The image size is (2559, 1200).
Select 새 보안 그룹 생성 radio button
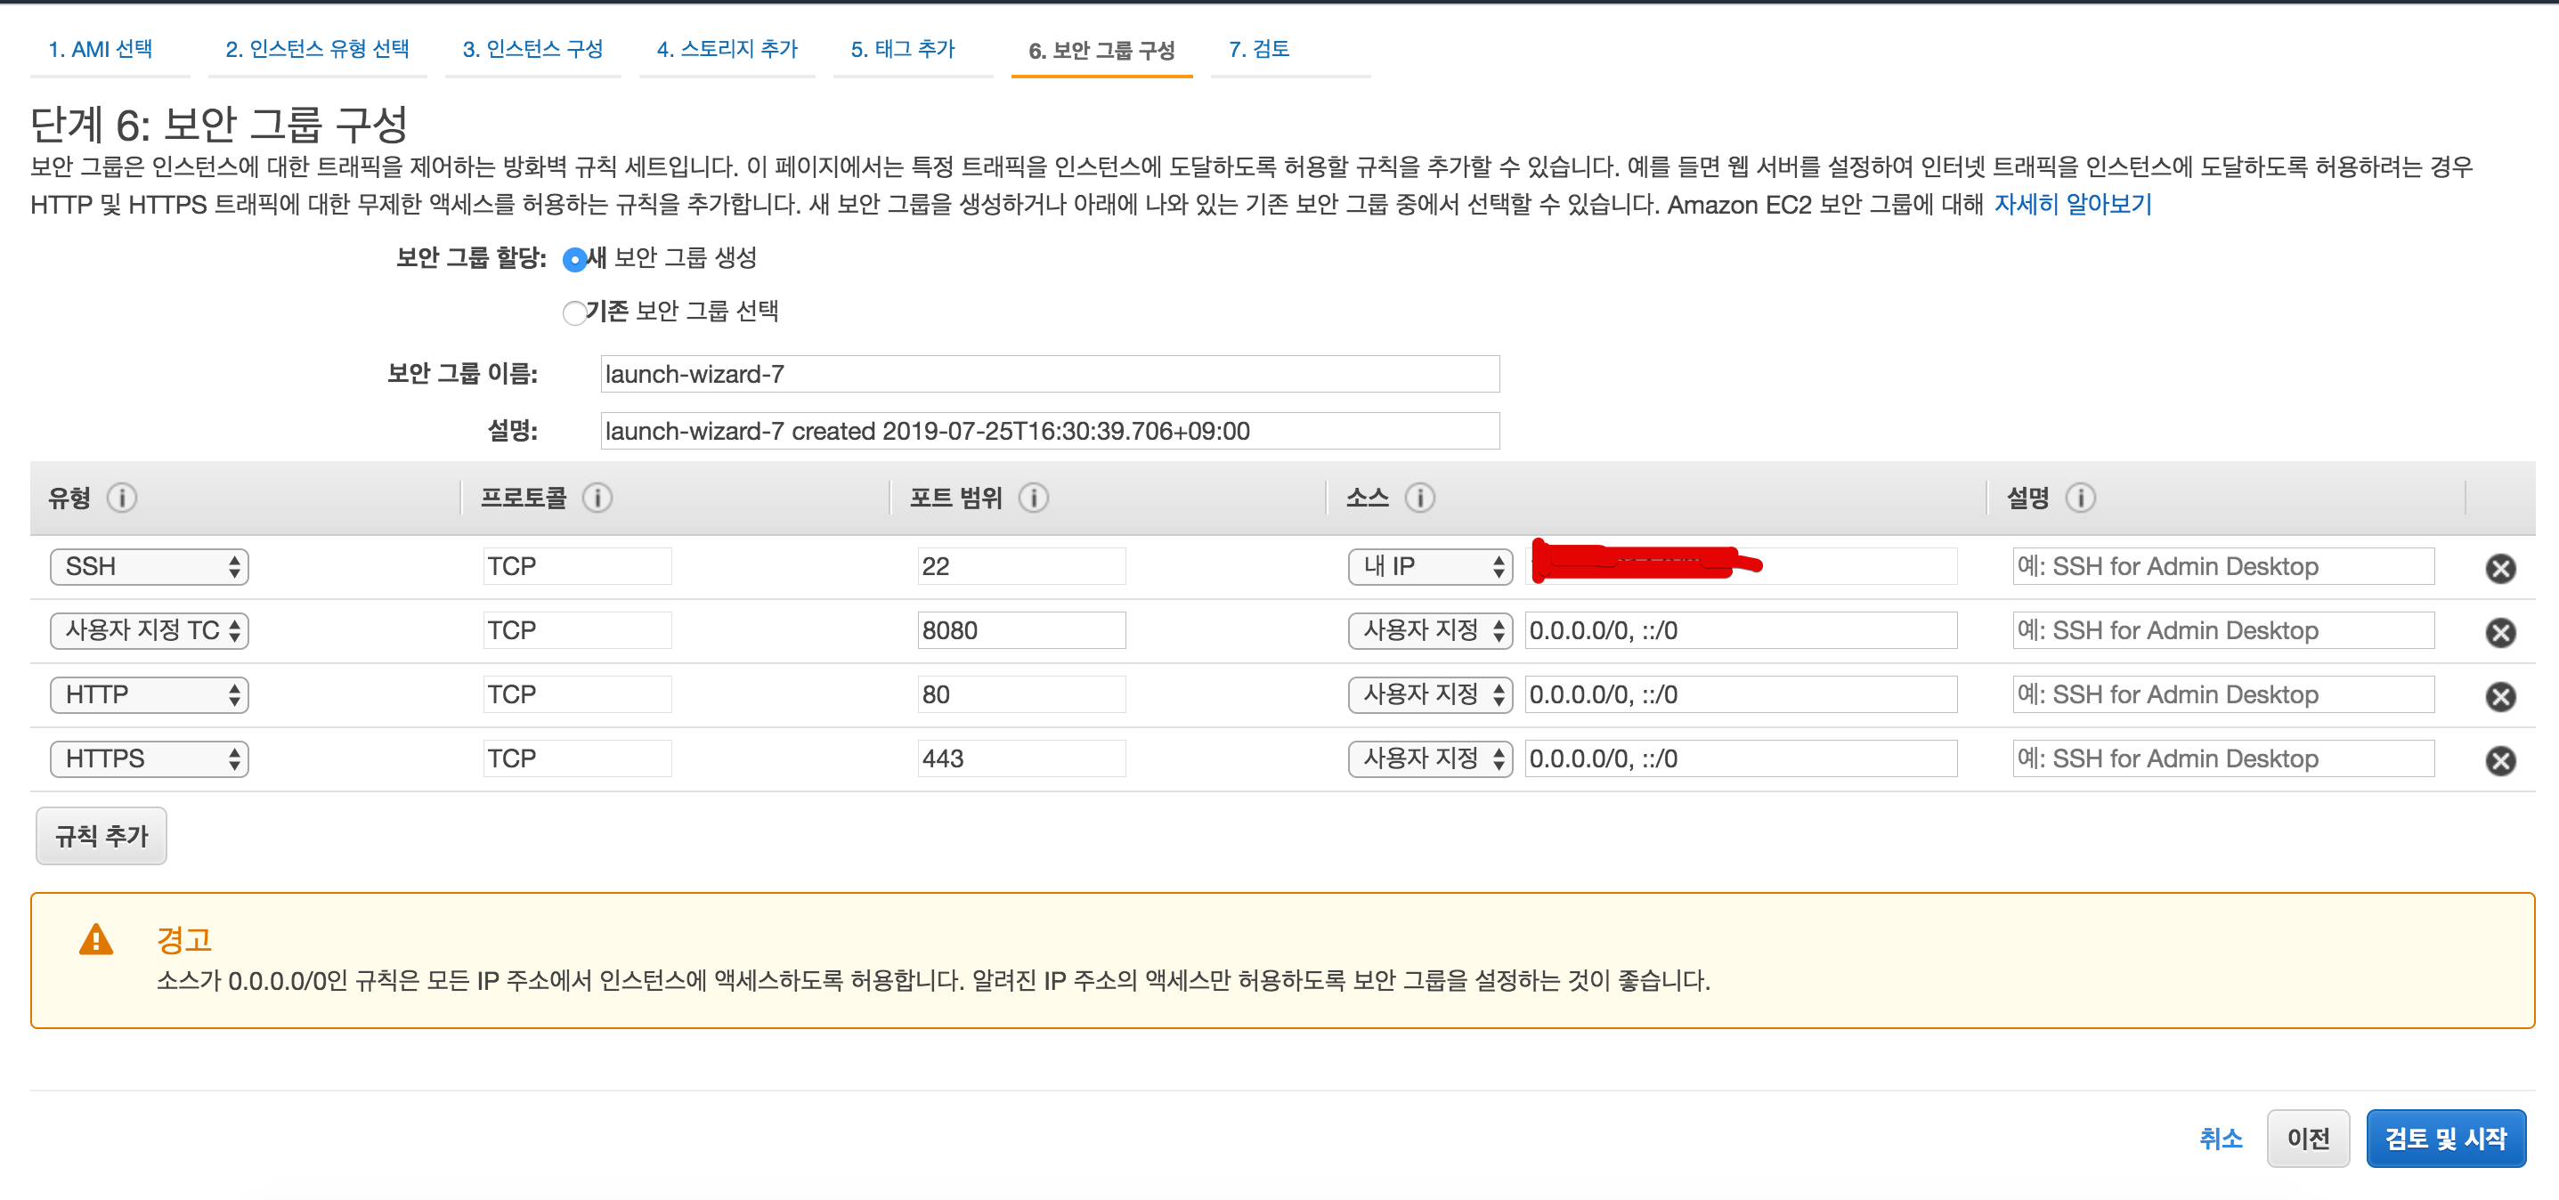pyautogui.click(x=574, y=260)
